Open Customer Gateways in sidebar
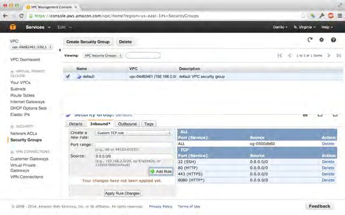 tap(29, 159)
